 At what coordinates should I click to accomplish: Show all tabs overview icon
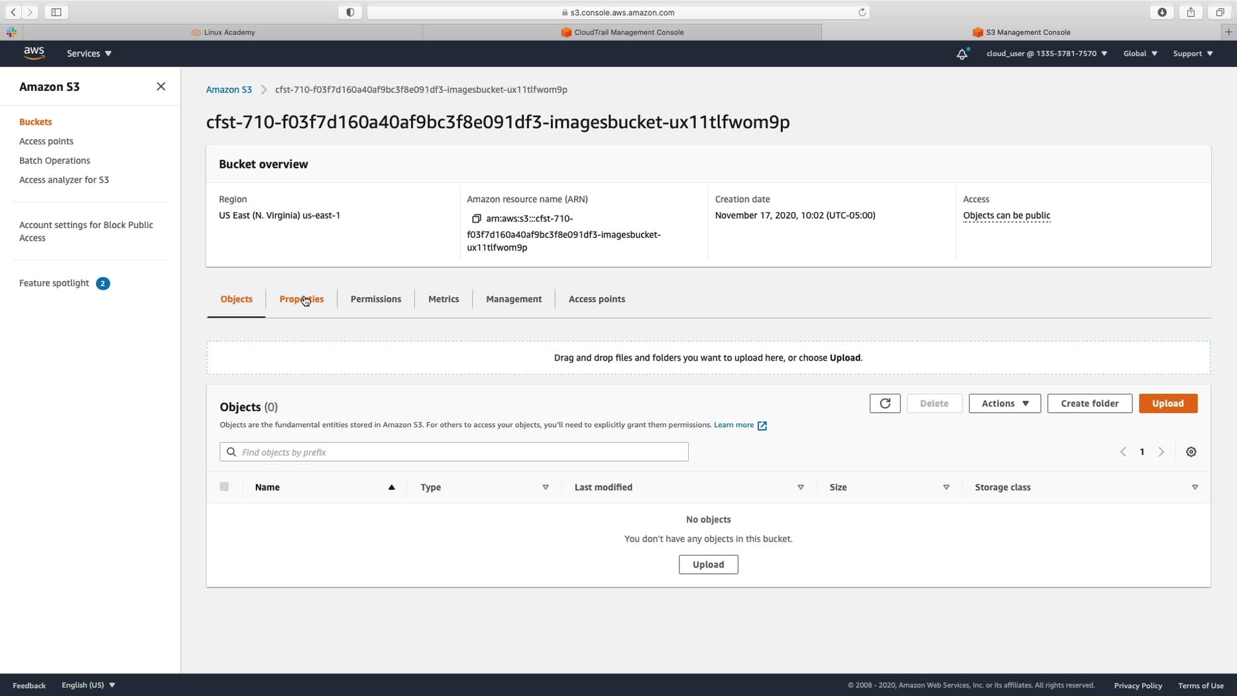coord(1220,12)
